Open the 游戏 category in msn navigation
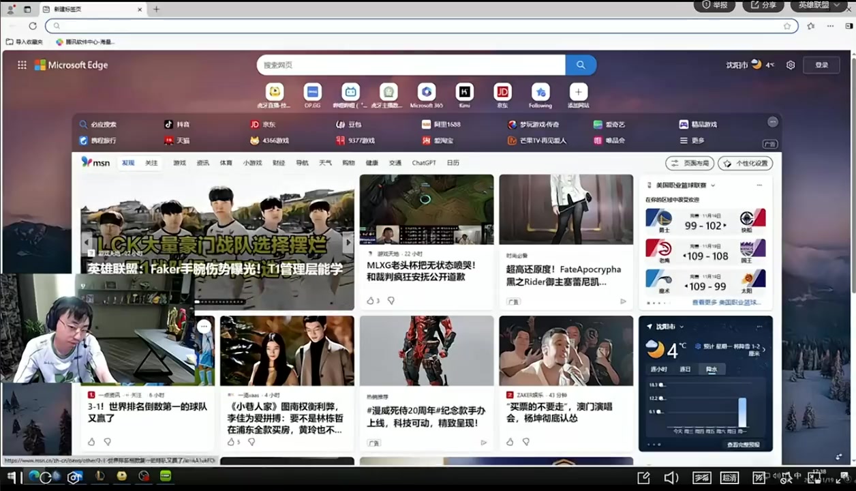 [x=179, y=163]
